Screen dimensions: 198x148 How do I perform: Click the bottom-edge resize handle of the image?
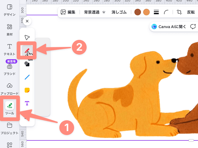191,140
